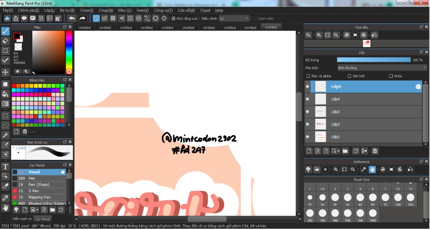The height and width of the screenshot is (230, 430).
Task: Click the black foreground color swatch
Action: click(x=17, y=36)
